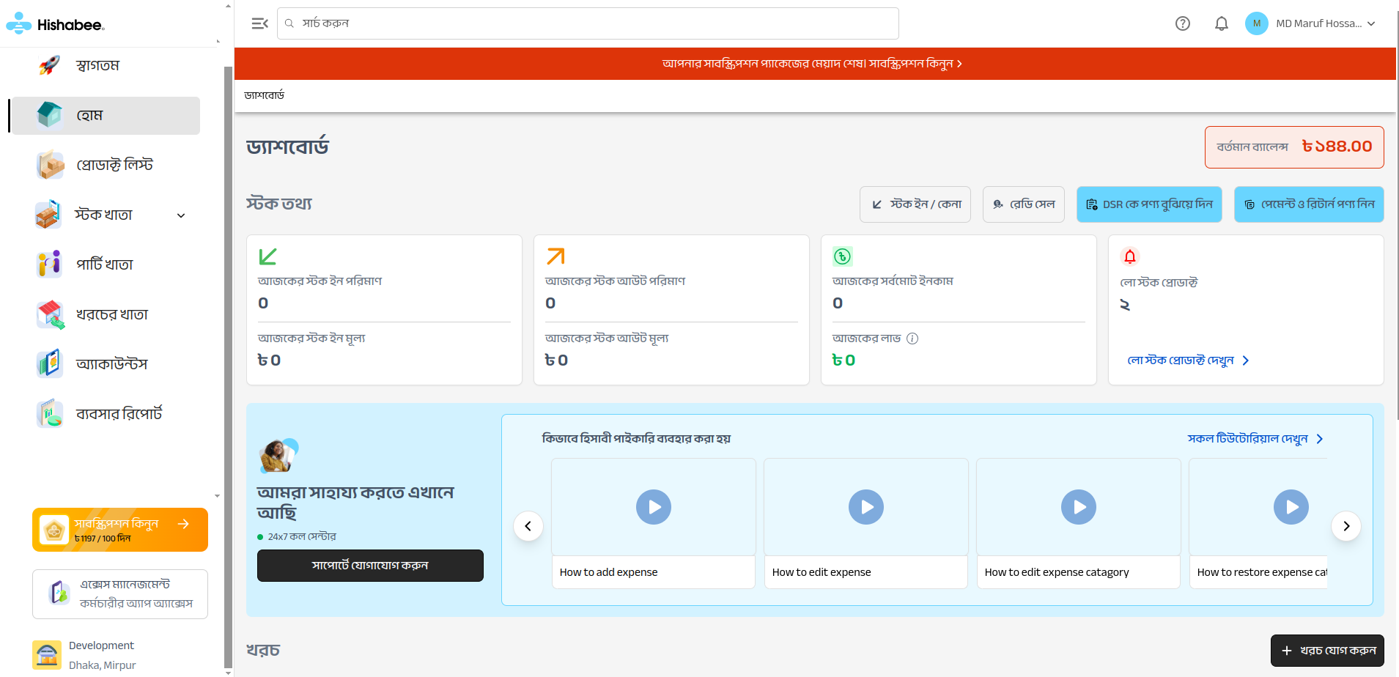Play How to restore expense category video
Viewport: 1399px width, 677px height.
point(1291,507)
